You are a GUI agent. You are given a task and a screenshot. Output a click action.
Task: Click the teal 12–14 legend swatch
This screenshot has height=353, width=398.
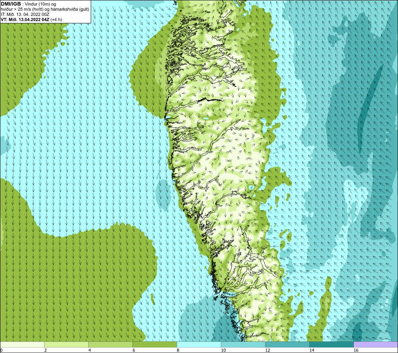pos(287,345)
